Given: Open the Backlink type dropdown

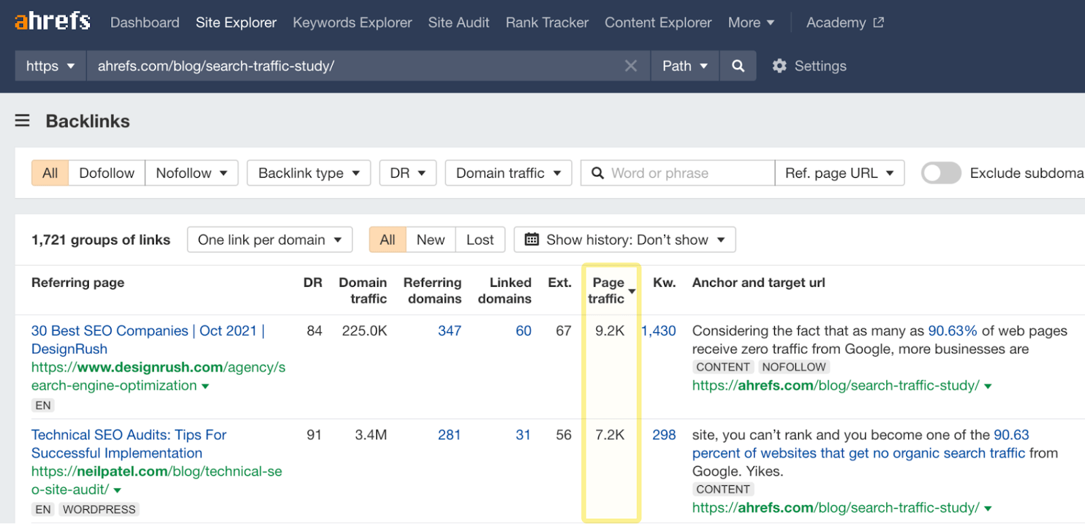Looking at the screenshot, I should pyautogui.click(x=309, y=173).
